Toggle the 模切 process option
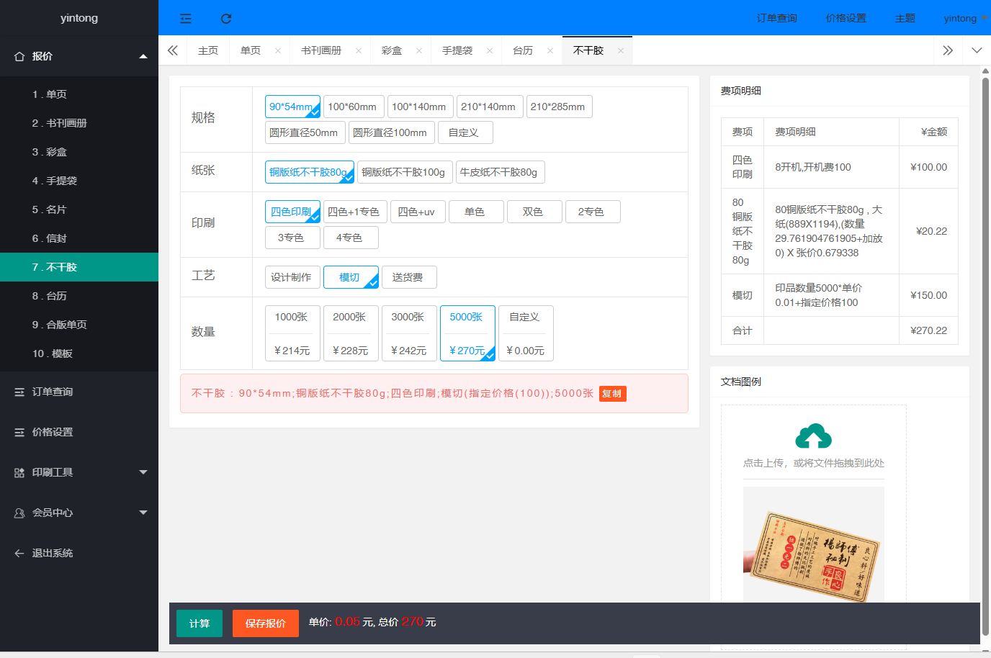 pyautogui.click(x=351, y=277)
